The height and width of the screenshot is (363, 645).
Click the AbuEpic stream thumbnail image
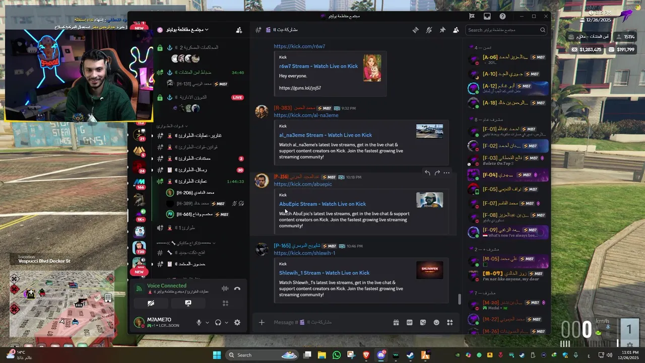tap(429, 200)
